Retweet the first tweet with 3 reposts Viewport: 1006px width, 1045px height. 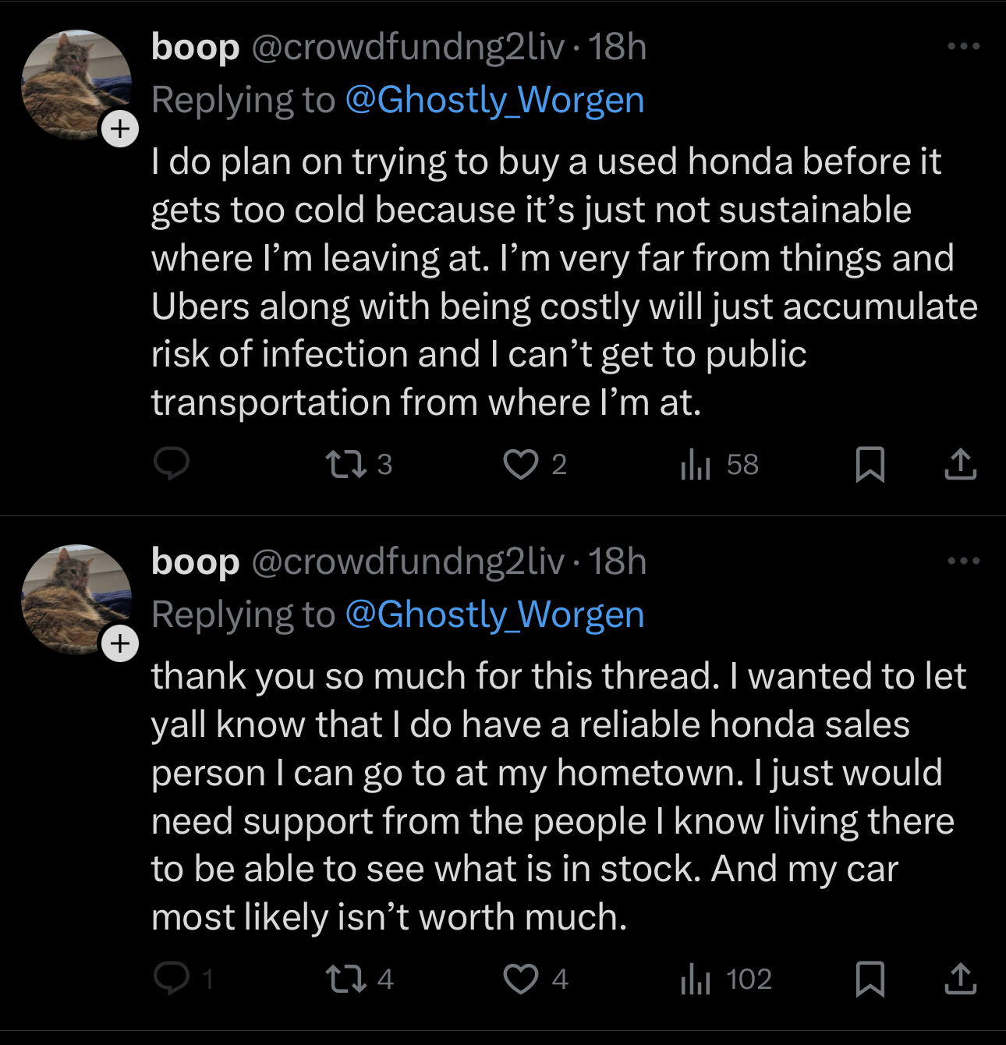pos(358,464)
